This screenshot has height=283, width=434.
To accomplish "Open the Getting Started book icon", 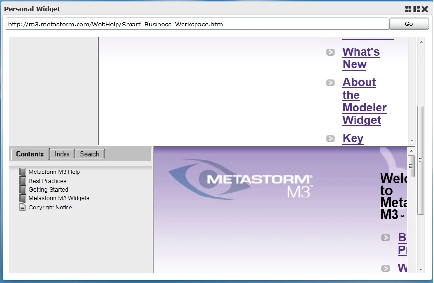I will [23, 190].
